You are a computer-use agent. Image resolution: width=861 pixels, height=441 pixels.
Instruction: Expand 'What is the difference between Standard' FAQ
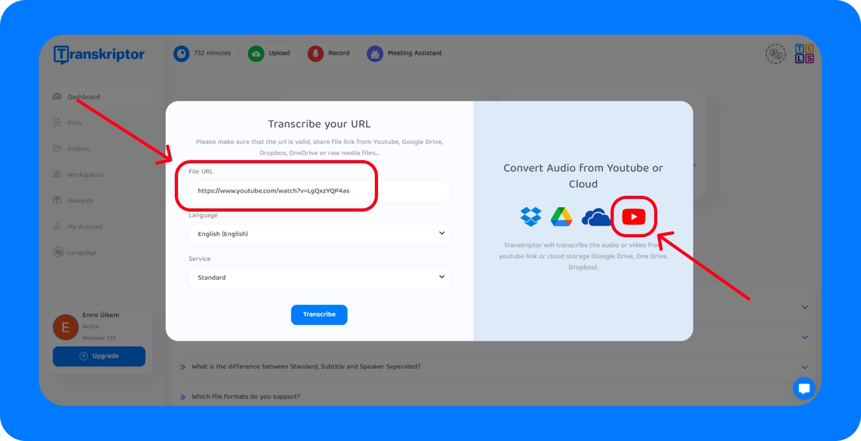coord(805,367)
